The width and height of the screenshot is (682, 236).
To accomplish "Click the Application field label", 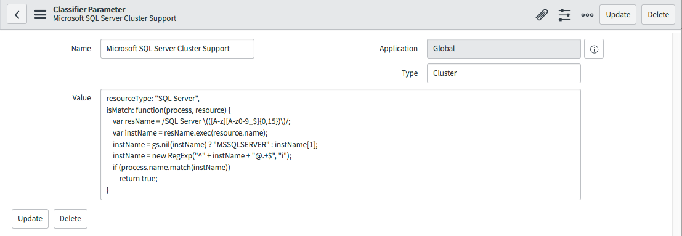I will [x=399, y=48].
